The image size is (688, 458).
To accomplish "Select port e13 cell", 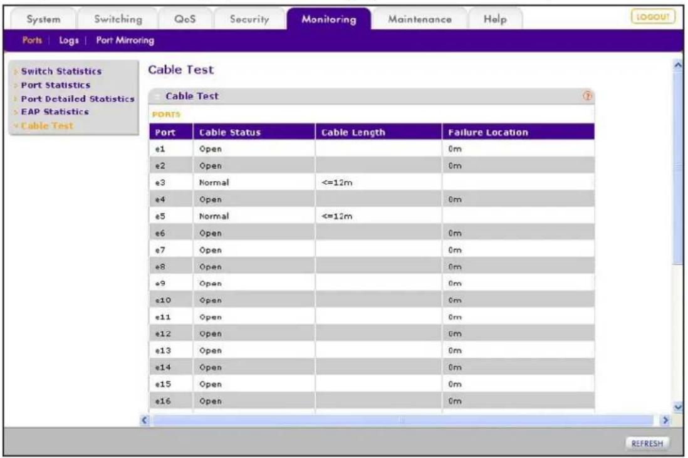I will tap(171, 350).
